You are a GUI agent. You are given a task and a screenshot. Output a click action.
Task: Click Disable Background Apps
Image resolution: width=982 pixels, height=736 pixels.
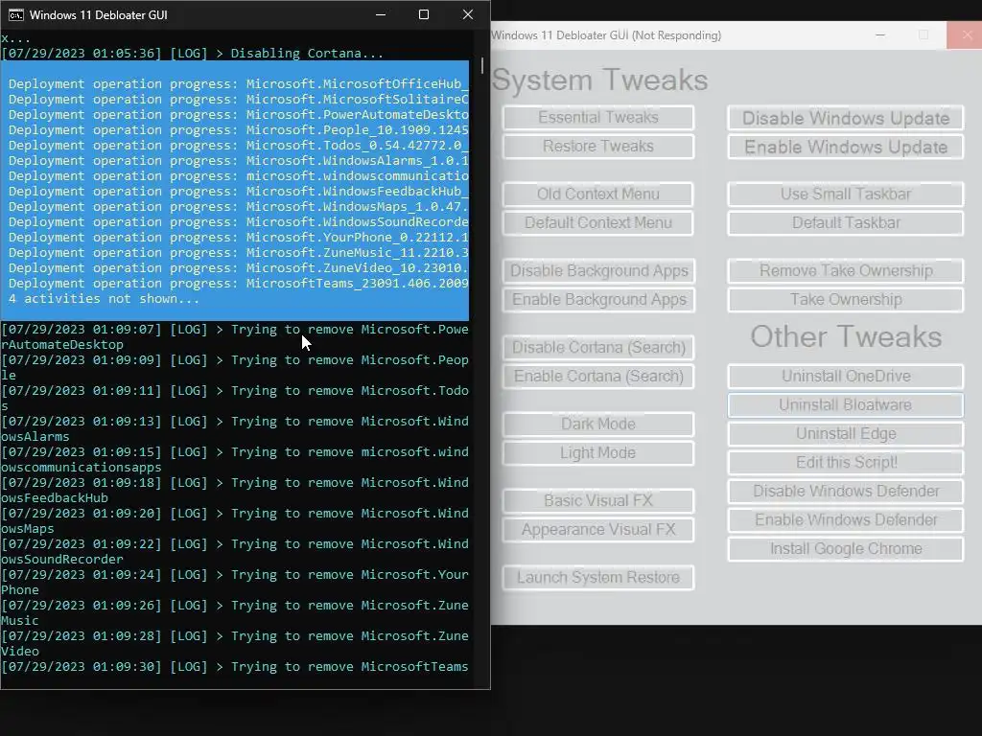(x=598, y=271)
